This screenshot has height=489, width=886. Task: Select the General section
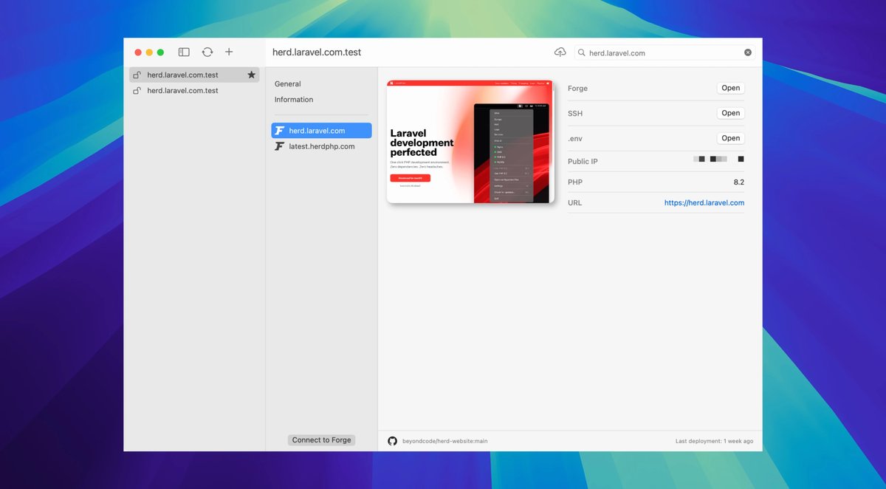[x=288, y=84]
